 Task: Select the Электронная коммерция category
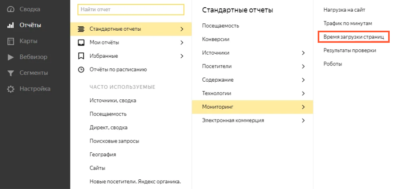[x=253, y=121]
